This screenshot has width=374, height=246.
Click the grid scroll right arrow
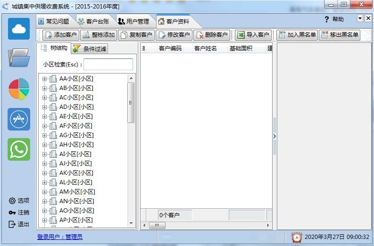(x=268, y=225)
